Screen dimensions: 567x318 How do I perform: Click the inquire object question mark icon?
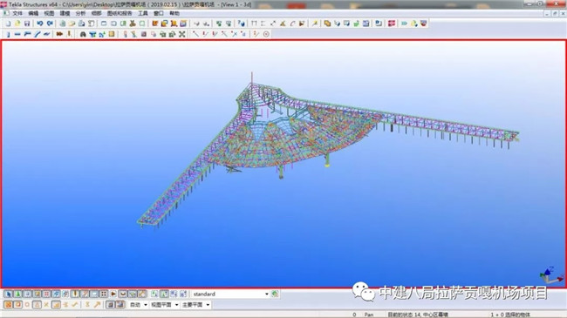[241, 24]
